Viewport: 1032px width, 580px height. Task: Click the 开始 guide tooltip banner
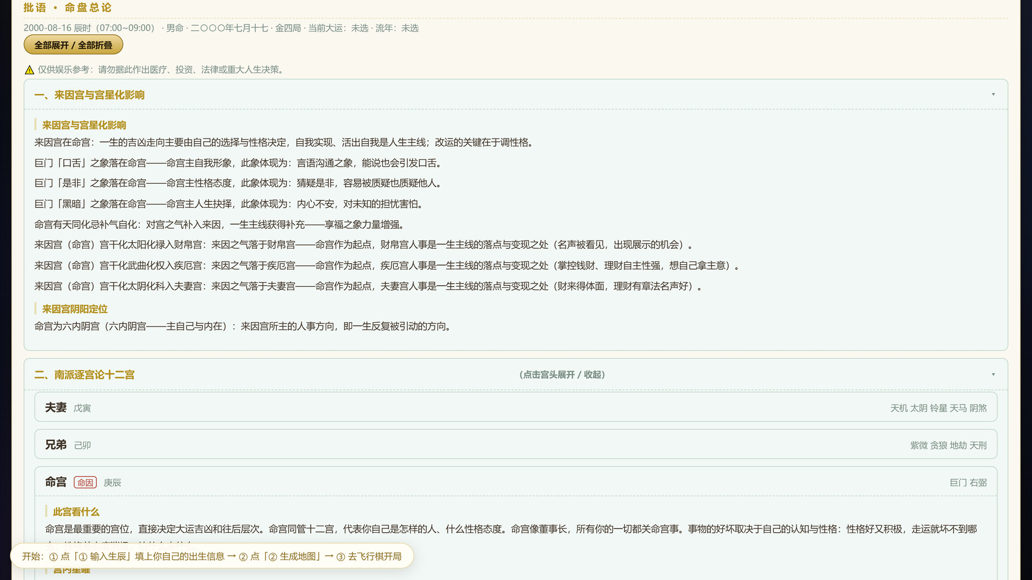[212, 556]
